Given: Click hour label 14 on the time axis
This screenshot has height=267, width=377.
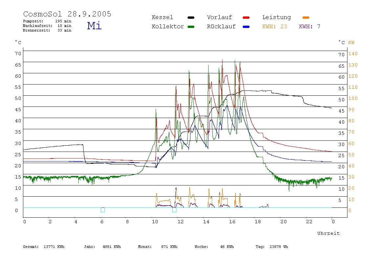Looking at the screenshot, I should click(206, 222).
